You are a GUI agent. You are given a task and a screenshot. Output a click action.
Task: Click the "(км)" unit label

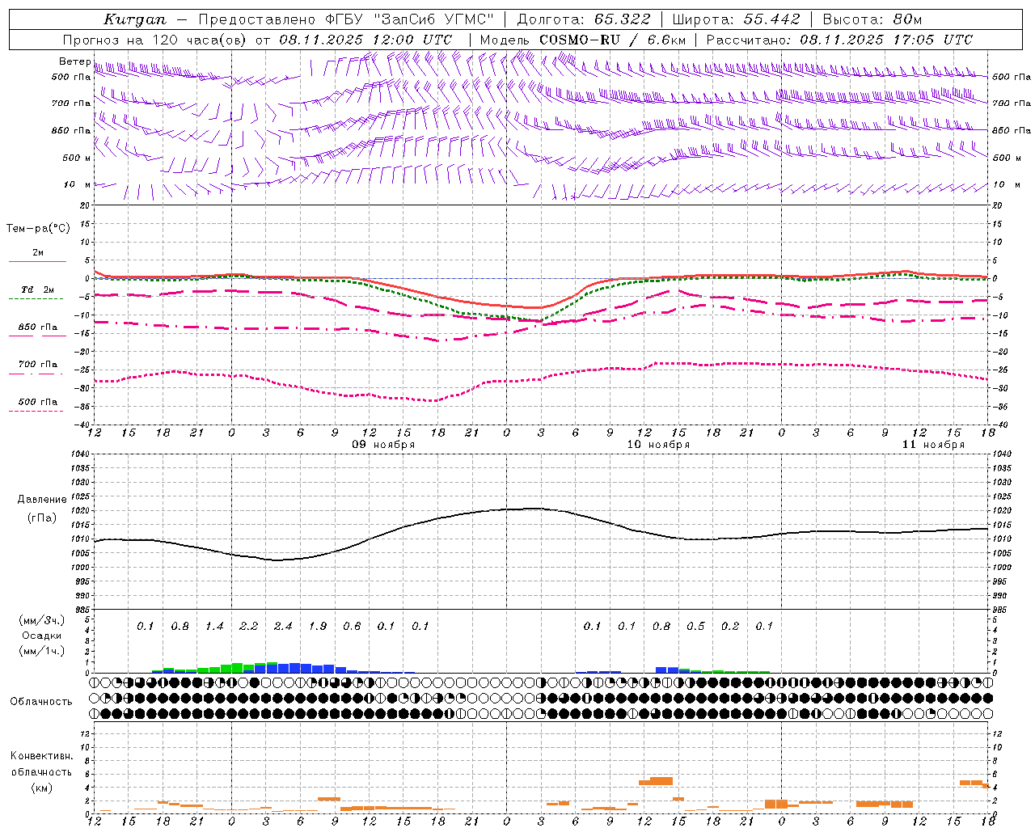pyautogui.click(x=42, y=788)
